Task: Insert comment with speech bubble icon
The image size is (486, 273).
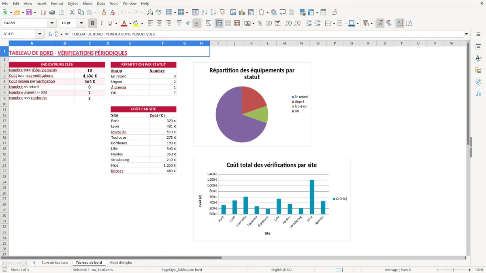Action: point(283,13)
